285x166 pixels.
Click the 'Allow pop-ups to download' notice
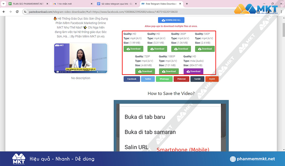tap(171, 26)
